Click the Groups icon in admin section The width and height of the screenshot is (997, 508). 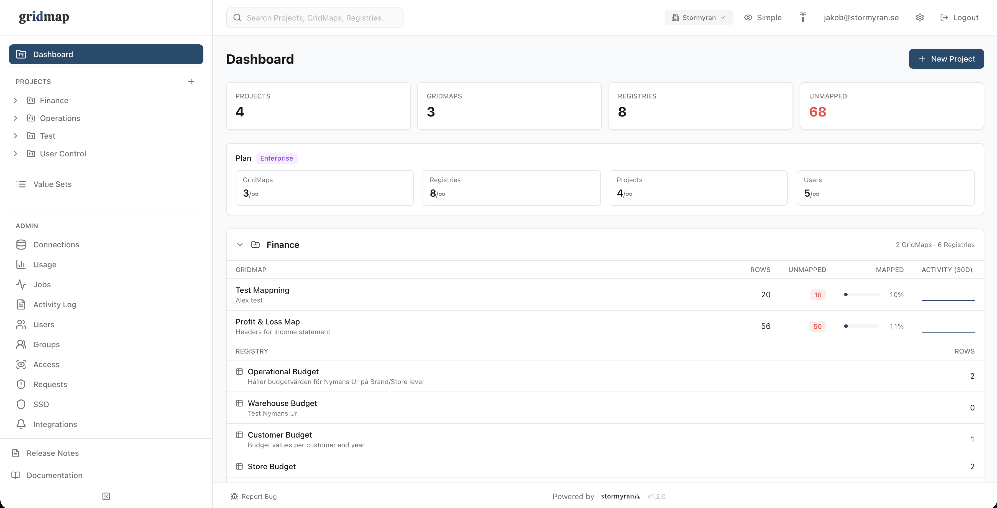pyautogui.click(x=21, y=344)
